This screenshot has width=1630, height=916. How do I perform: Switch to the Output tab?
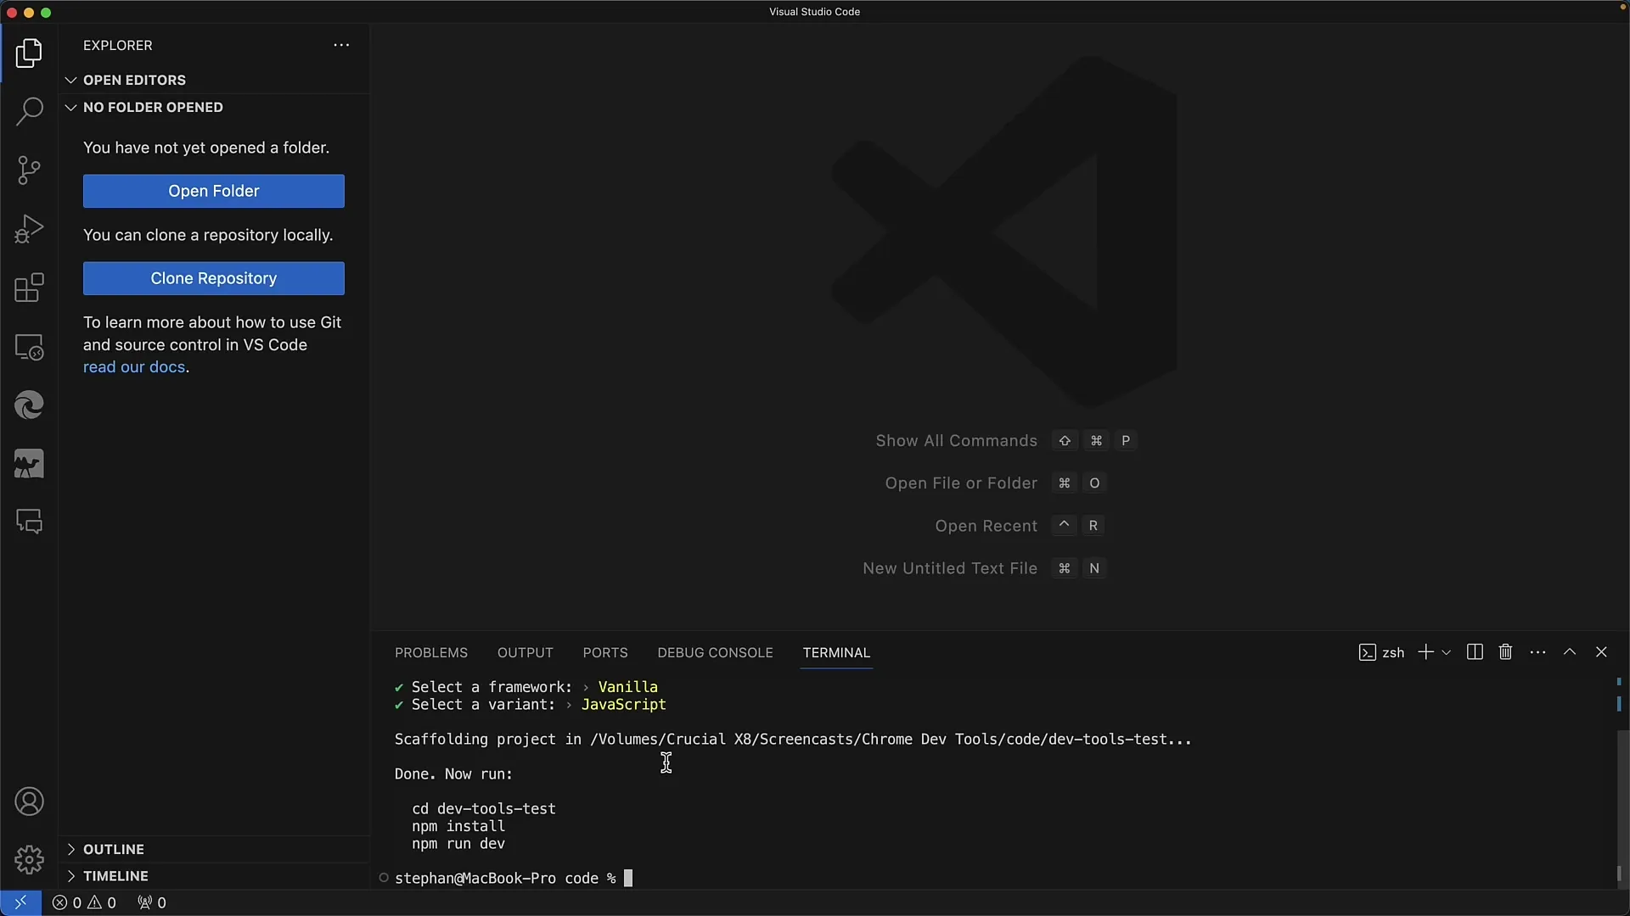(x=526, y=652)
